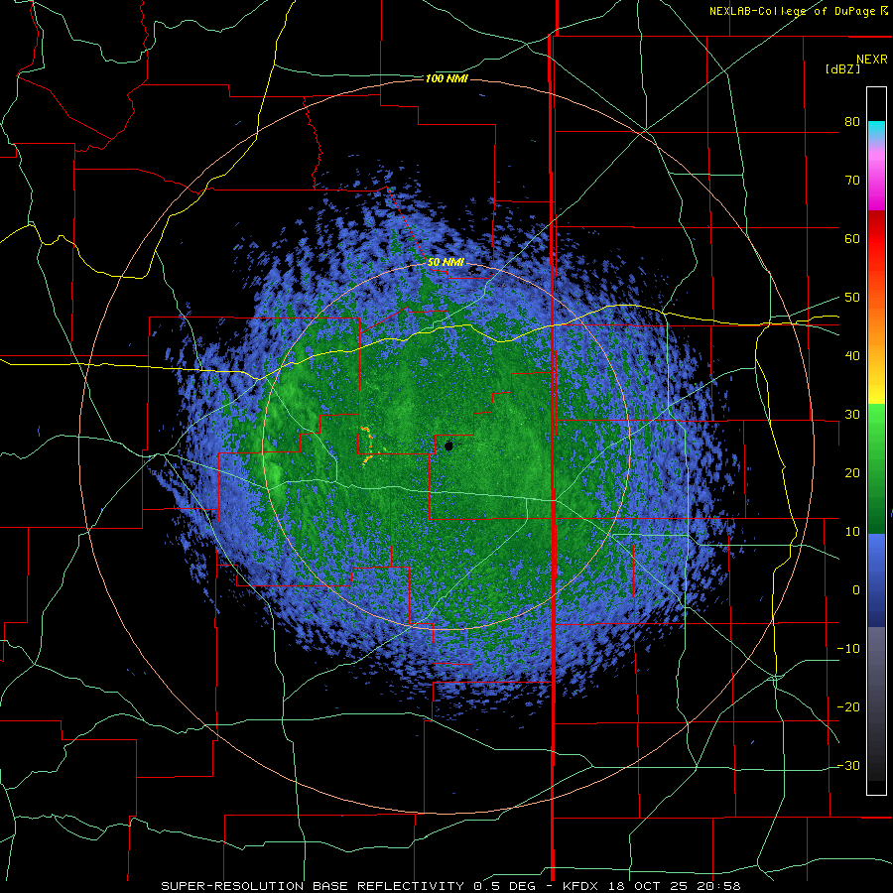
Task: Click the dBZ units label above the scale
Action: click(x=842, y=68)
